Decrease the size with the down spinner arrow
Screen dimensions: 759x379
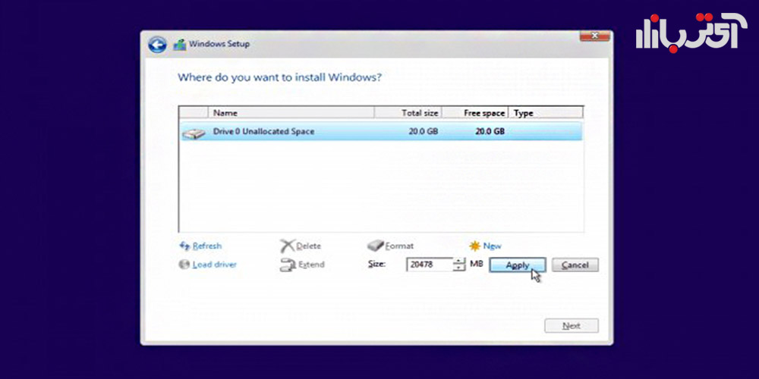[x=459, y=268]
